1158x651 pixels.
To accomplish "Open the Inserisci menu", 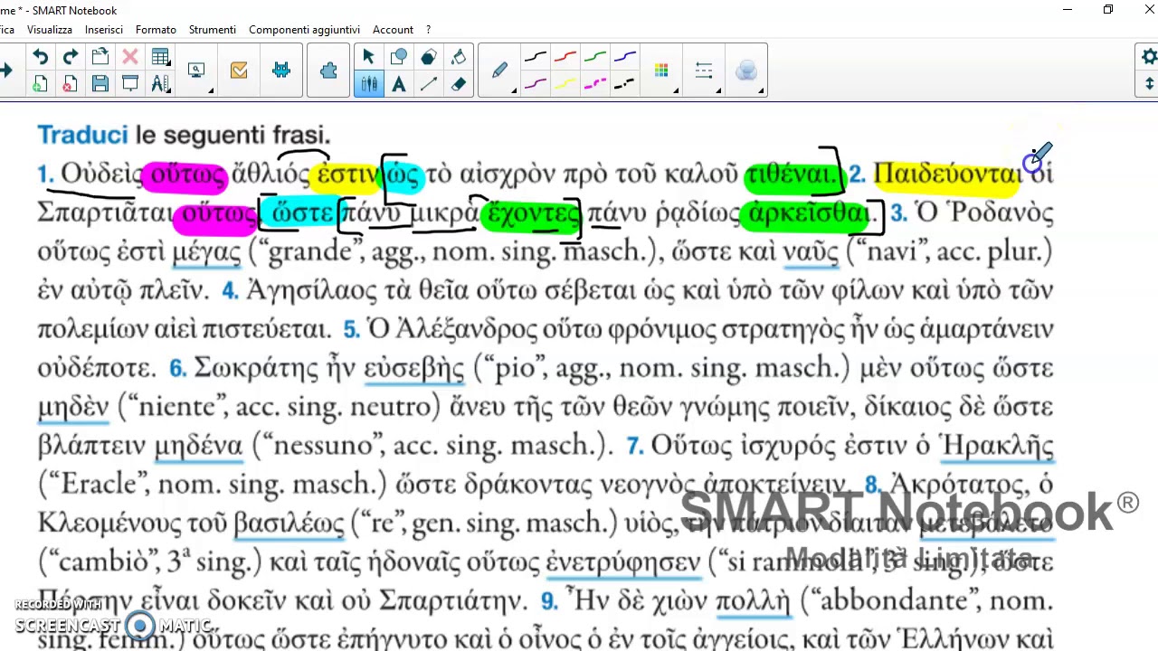I will (104, 30).
